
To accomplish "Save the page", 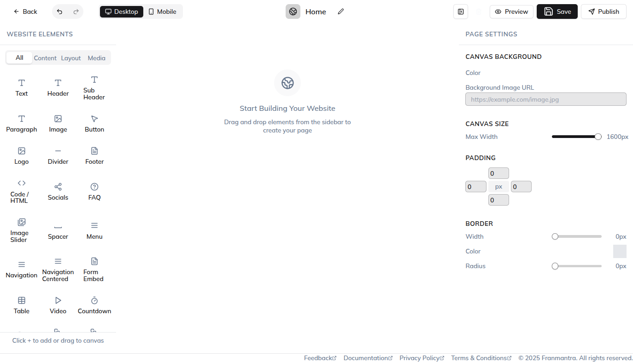I will click(x=557, y=11).
